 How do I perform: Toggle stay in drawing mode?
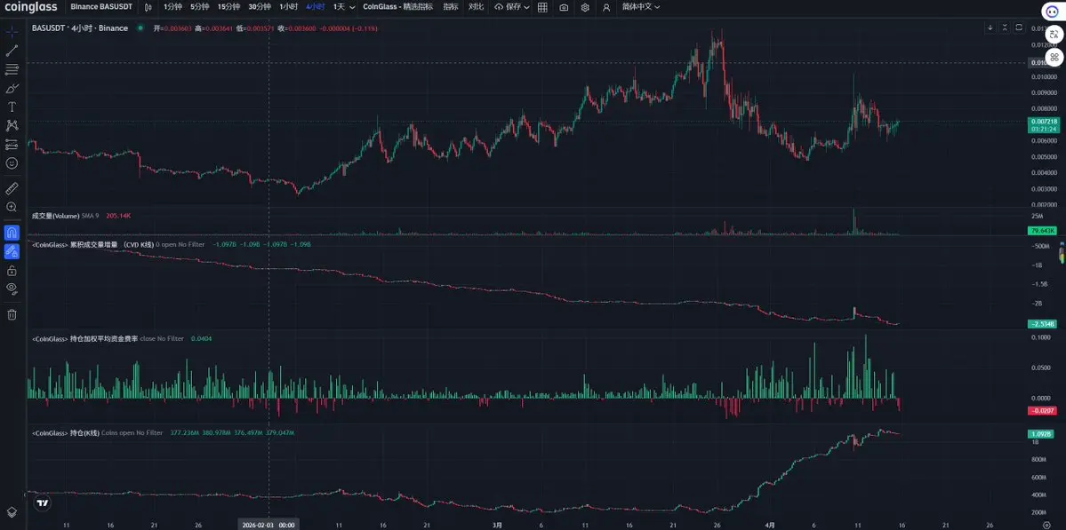tap(12, 251)
